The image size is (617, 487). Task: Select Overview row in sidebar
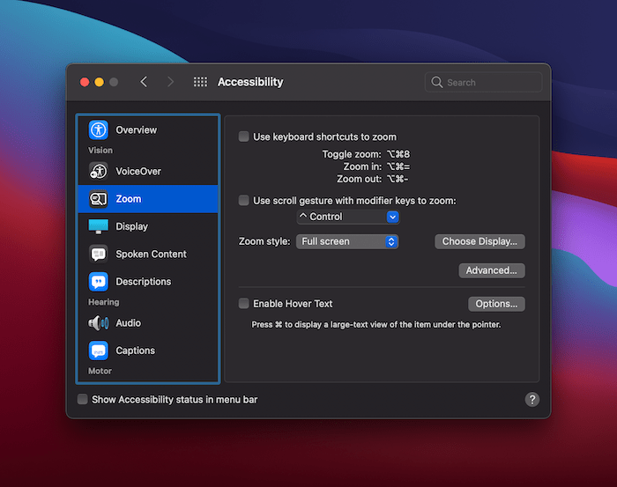tap(148, 129)
